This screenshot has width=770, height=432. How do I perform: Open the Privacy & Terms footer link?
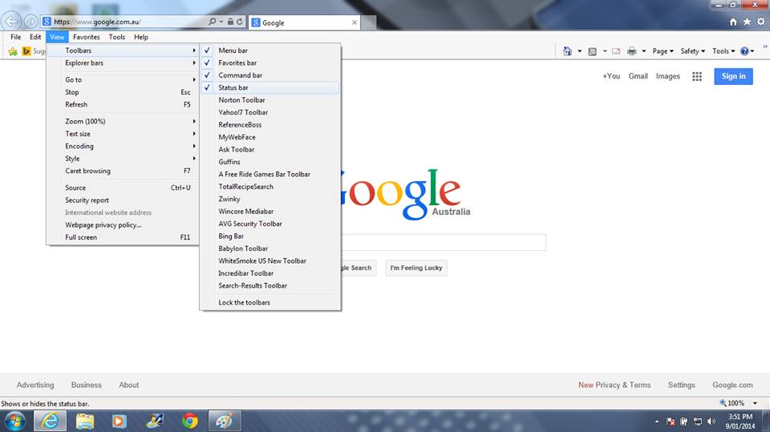[622, 385]
